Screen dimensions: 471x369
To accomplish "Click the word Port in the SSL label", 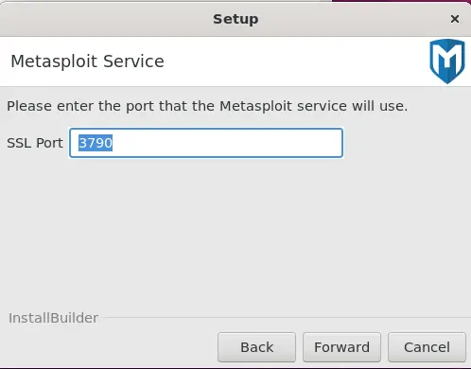I will click(49, 144).
